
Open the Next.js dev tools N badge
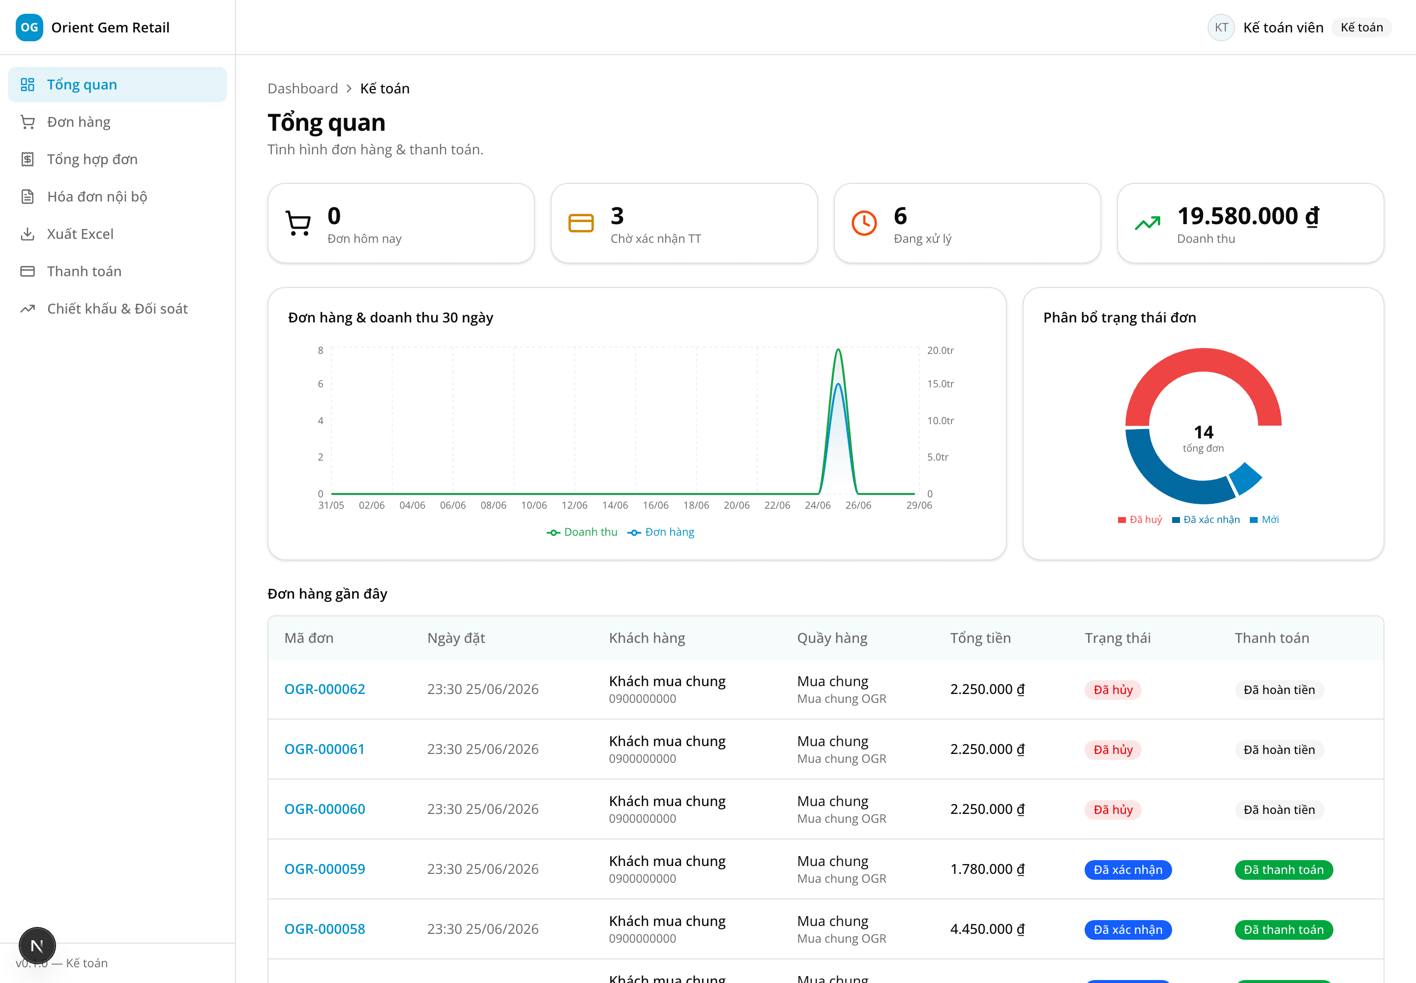[37, 946]
